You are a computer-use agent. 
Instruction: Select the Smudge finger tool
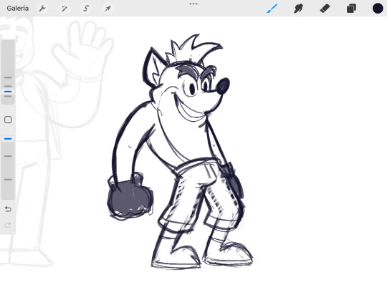pos(298,9)
